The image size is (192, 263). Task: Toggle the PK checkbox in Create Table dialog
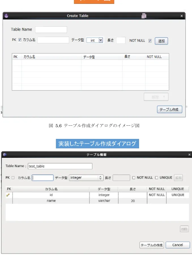coord(20,40)
